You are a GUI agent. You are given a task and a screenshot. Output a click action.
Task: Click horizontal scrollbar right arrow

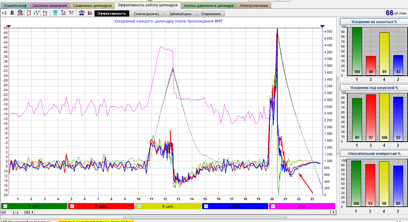tap(333, 212)
